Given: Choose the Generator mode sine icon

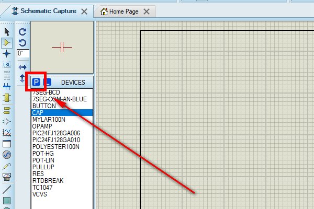Looking at the screenshot, I should [7, 155].
